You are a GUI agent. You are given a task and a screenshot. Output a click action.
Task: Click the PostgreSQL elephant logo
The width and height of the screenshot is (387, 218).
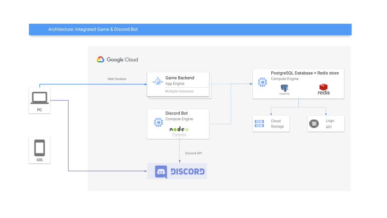pyautogui.click(x=284, y=90)
